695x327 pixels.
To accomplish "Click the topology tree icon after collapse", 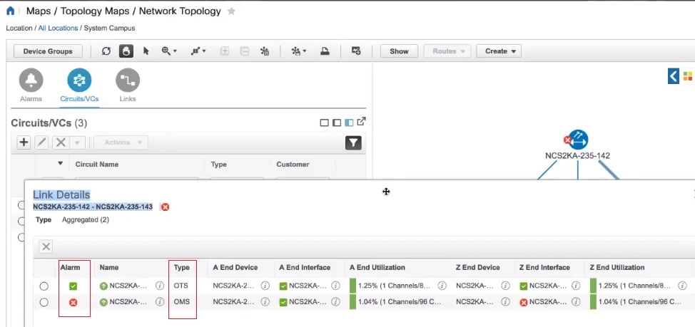I will point(265,51).
